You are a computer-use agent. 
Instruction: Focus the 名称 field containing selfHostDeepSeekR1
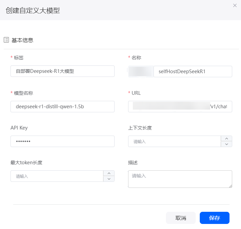[193, 71]
